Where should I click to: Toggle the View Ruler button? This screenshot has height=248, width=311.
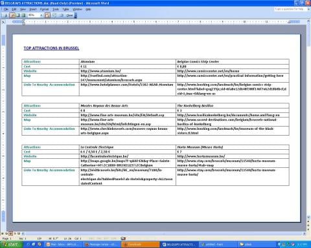(x=47, y=15)
